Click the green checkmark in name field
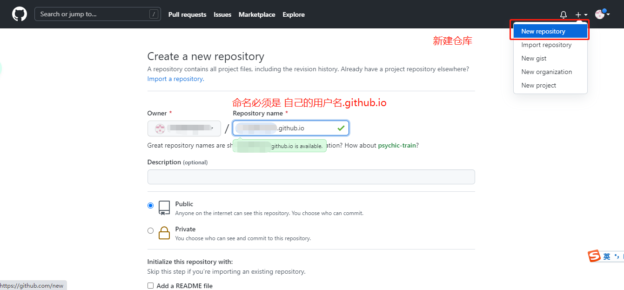Image resolution: width=624 pixels, height=290 pixels. [x=341, y=128]
